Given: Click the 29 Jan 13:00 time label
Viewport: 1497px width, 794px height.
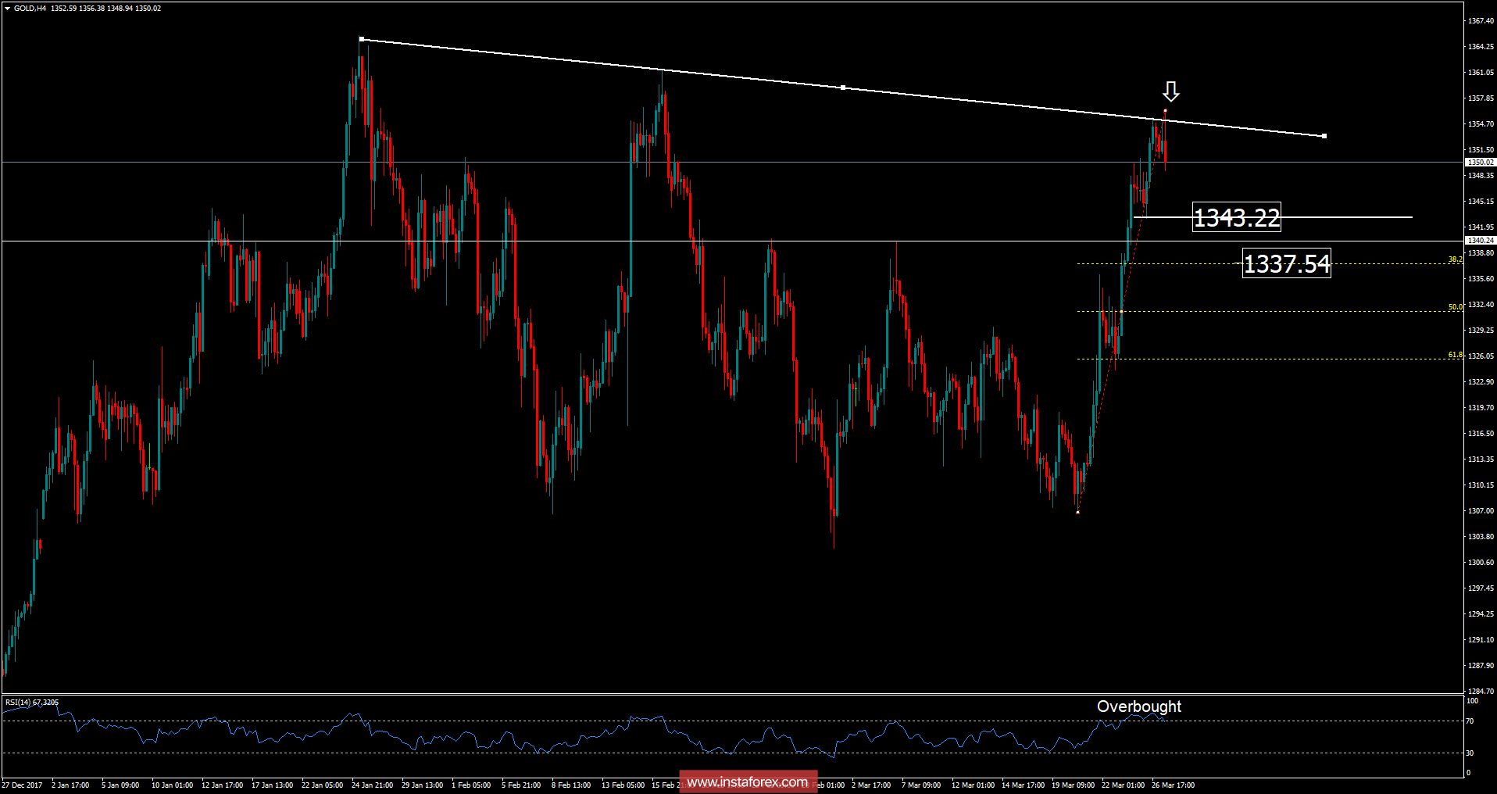Looking at the screenshot, I should [422, 785].
